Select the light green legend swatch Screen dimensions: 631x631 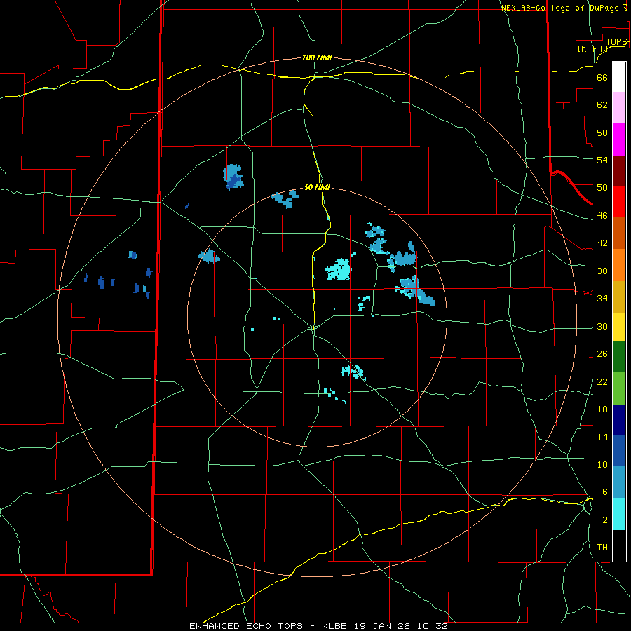[x=619, y=388]
